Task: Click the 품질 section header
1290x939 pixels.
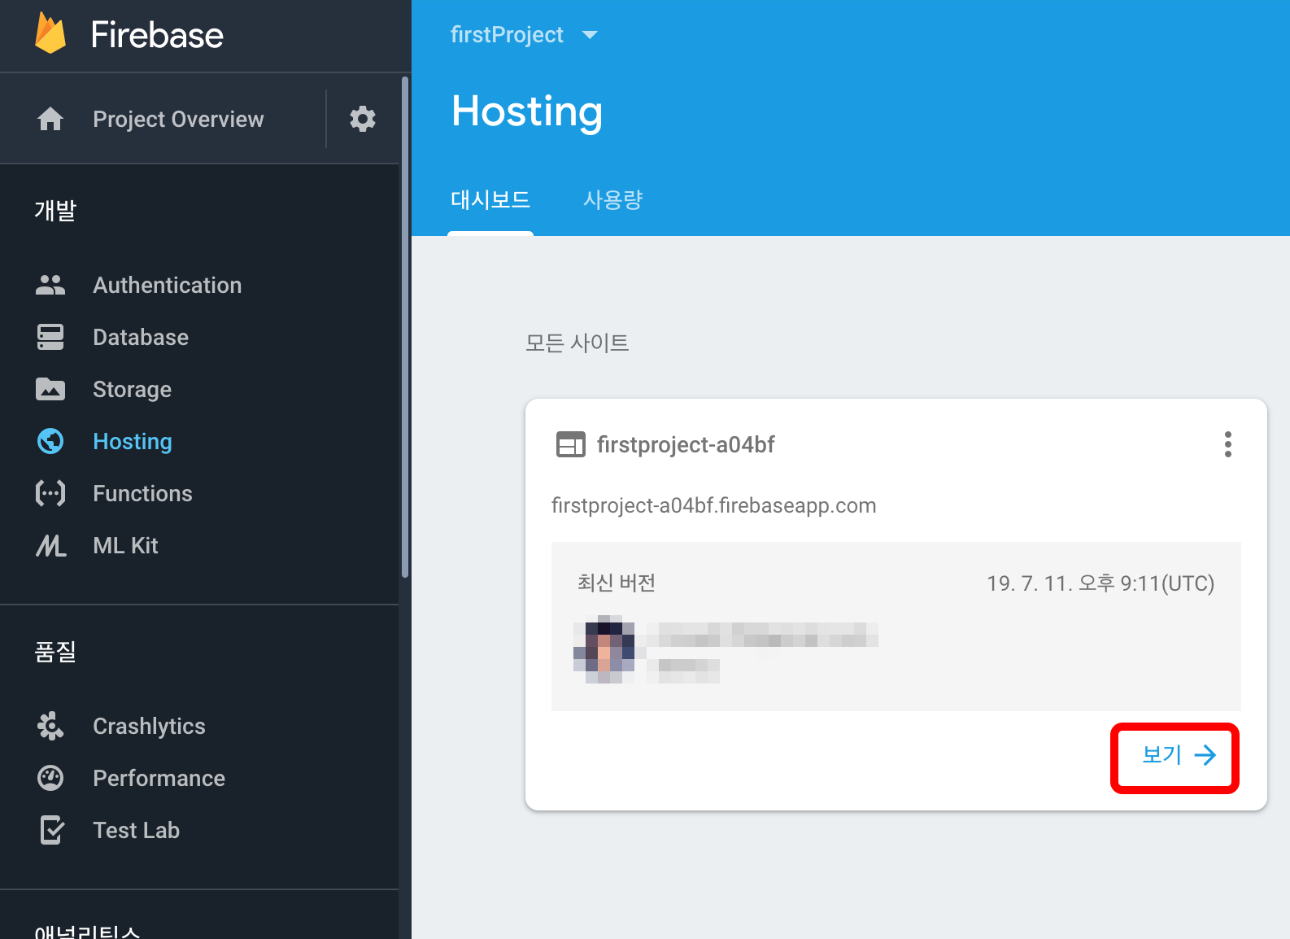Action: click(x=55, y=651)
